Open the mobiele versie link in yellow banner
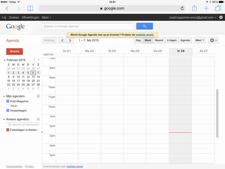 (x=144, y=35)
